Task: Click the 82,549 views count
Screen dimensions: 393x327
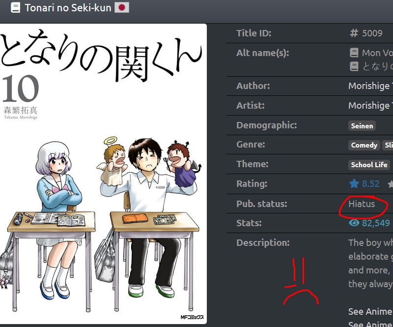Action: point(376,223)
